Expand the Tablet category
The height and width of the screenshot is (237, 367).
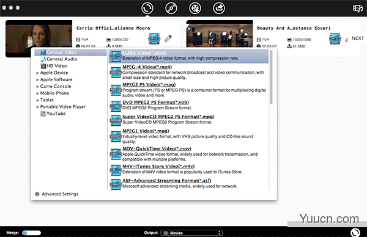click(x=37, y=100)
